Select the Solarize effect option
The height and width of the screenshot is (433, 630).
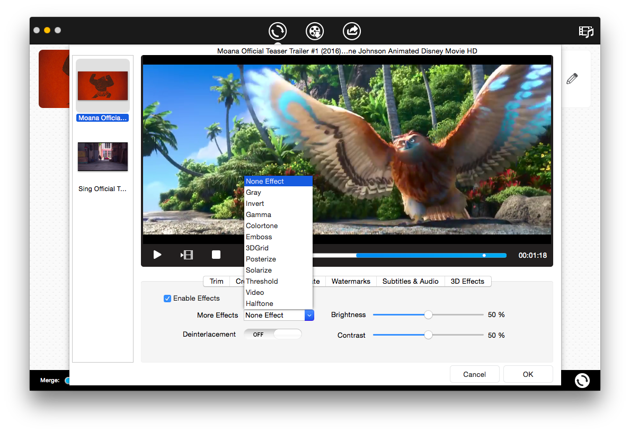click(278, 270)
